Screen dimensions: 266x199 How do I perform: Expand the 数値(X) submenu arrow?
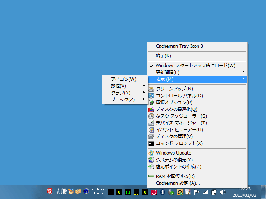tap(144, 86)
